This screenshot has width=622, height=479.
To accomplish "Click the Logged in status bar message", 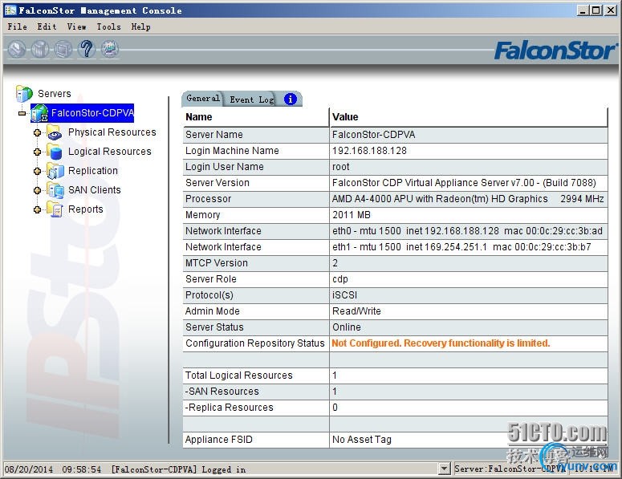I will 178,469.
